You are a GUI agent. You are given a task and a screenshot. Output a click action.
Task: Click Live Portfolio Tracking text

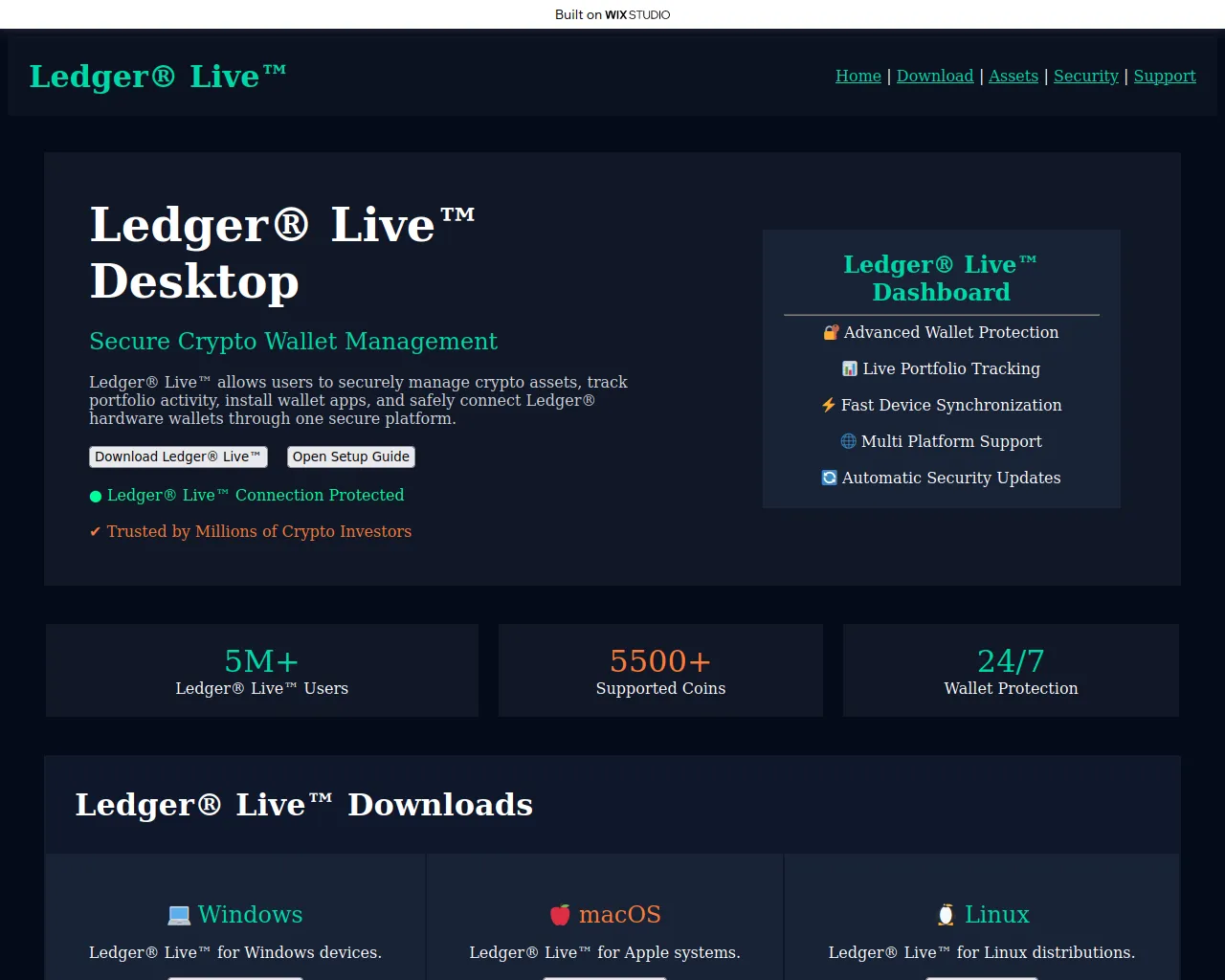click(951, 368)
